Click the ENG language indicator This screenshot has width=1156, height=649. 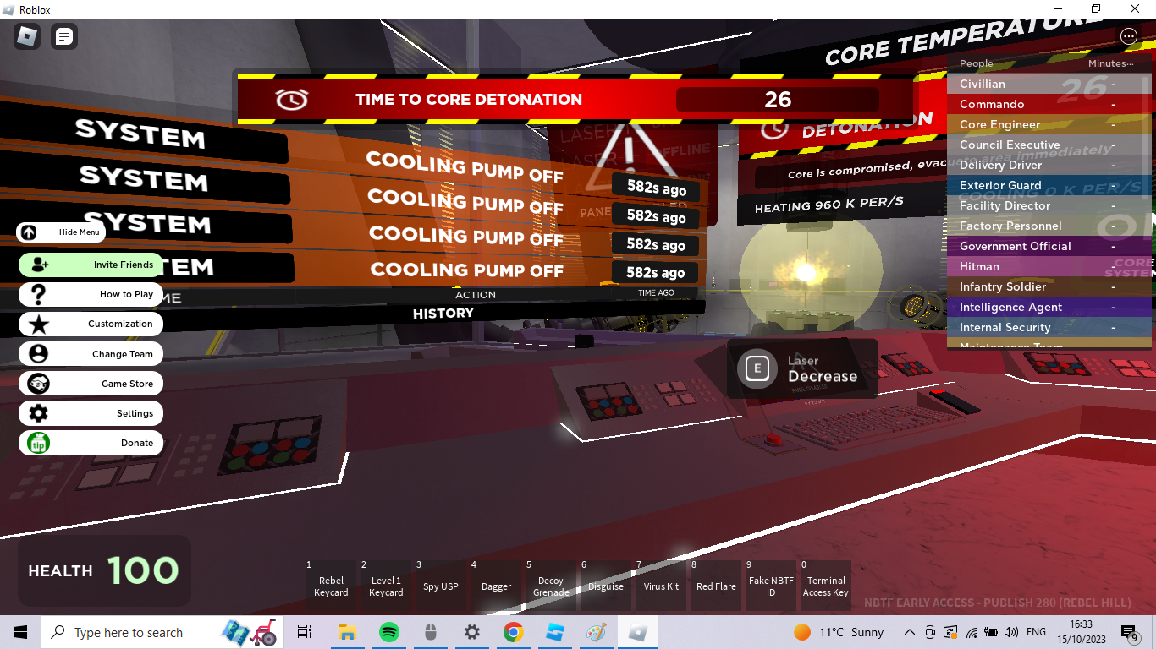tap(1036, 632)
